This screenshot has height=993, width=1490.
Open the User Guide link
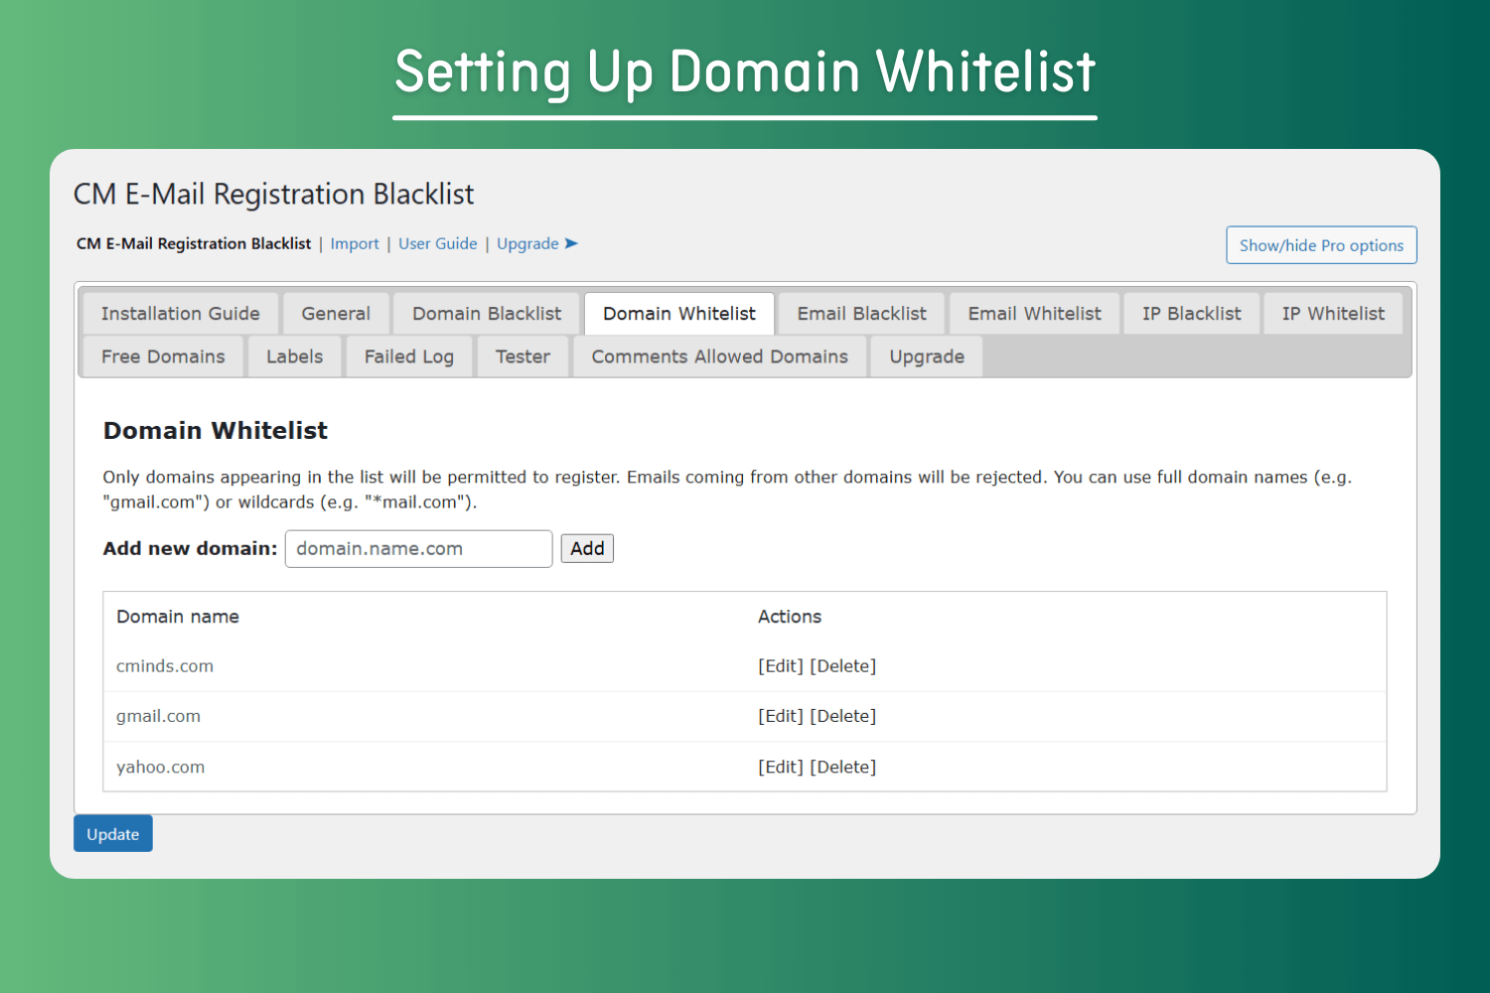point(438,244)
